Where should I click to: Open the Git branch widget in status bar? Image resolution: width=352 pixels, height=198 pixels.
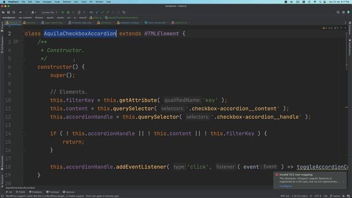(334, 196)
